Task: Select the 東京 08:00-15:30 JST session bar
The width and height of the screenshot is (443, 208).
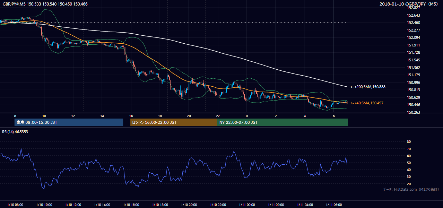Action: pos(69,122)
